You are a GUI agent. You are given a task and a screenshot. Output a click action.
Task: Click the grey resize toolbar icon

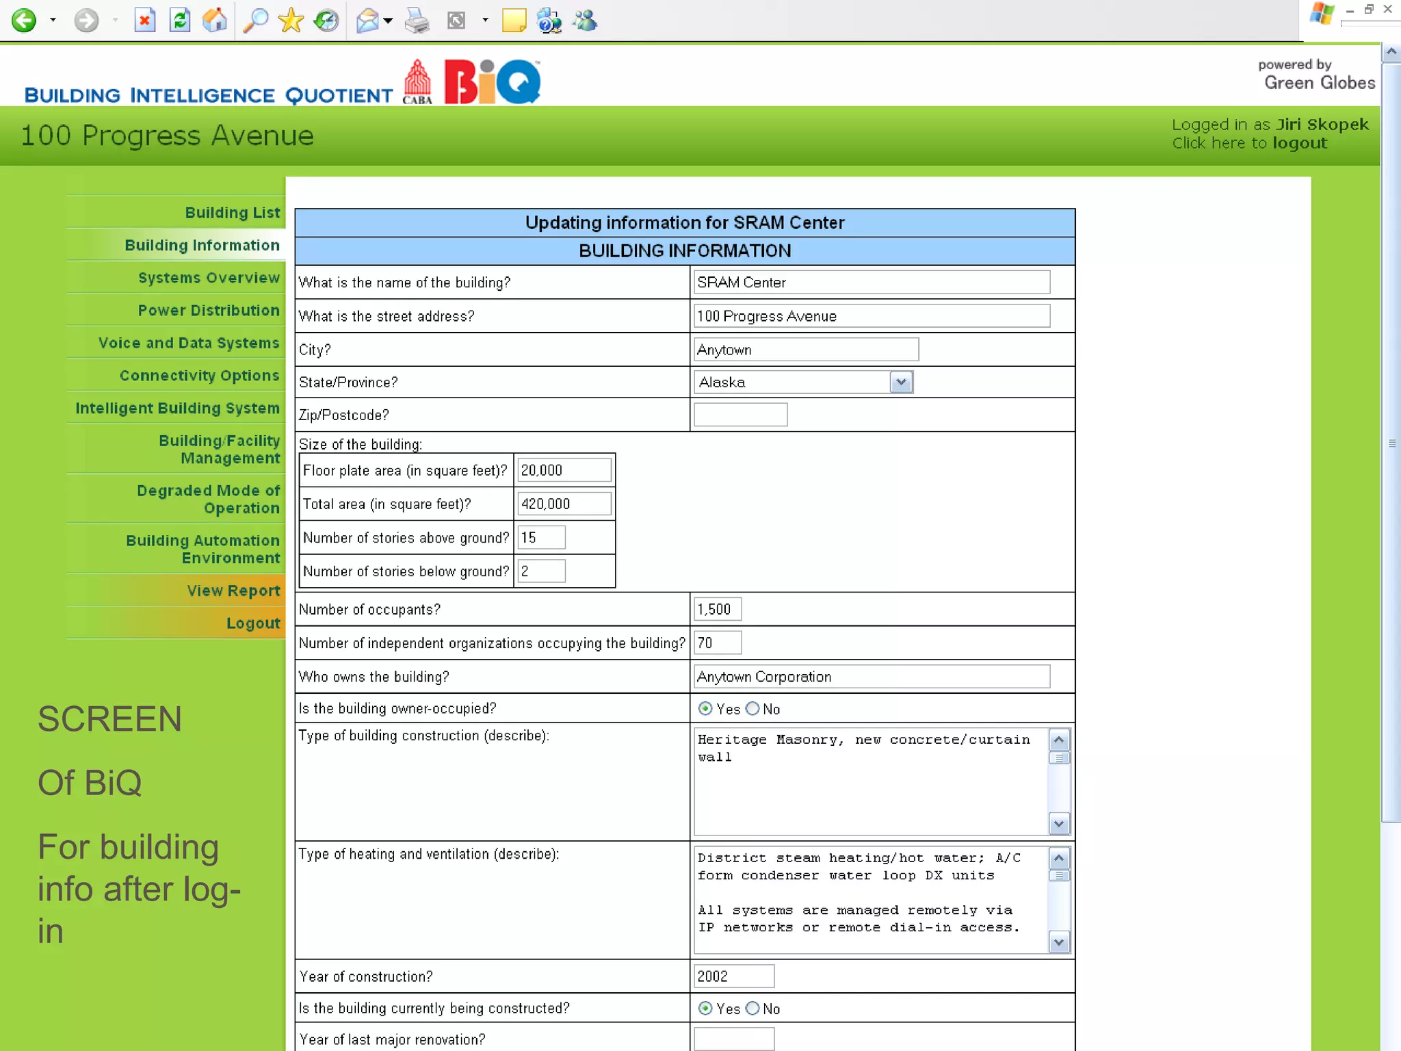coord(456,21)
